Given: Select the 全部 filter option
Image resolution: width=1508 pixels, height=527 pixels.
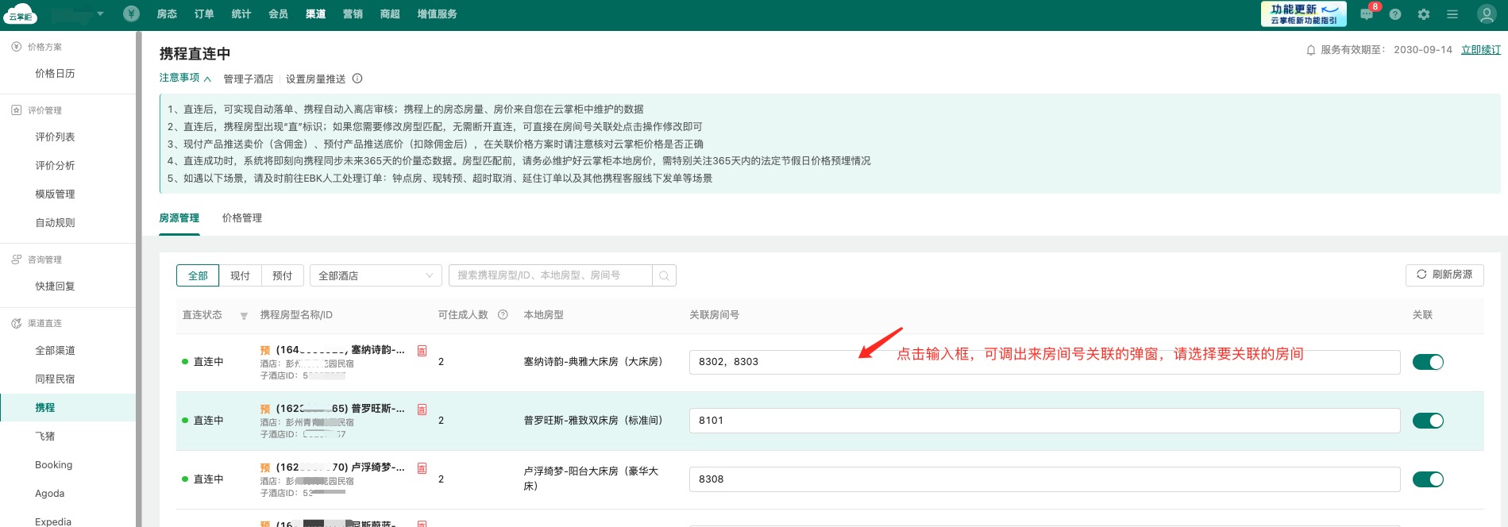Looking at the screenshot, I should 198,275.
